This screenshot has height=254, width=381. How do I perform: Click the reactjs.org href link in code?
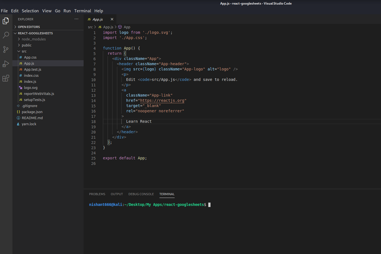click(162, 100)
